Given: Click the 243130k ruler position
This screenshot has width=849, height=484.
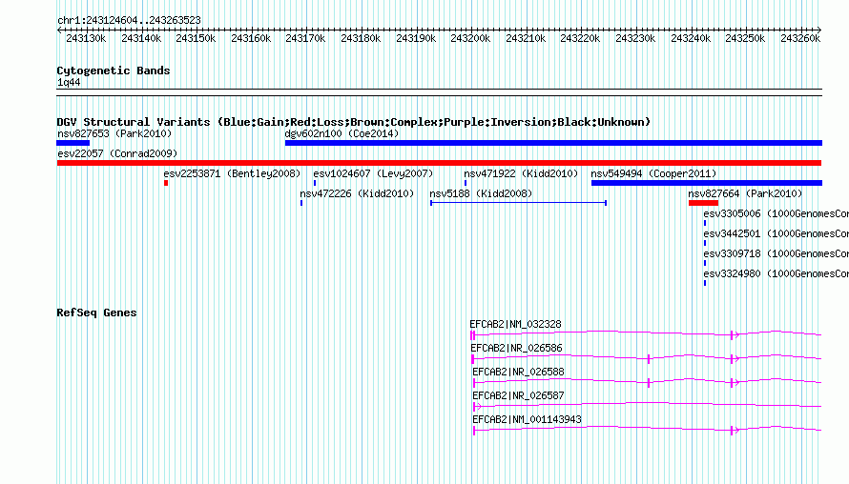Looking at the screenshot, I should click(x=86, y=38).
